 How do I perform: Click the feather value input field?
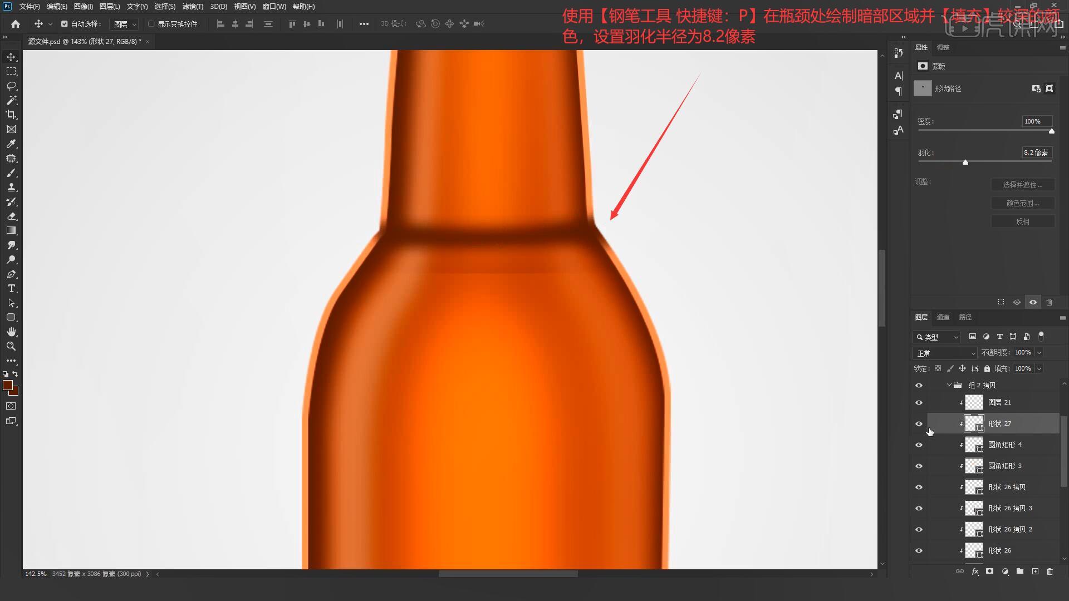(x=1036, y=152)
